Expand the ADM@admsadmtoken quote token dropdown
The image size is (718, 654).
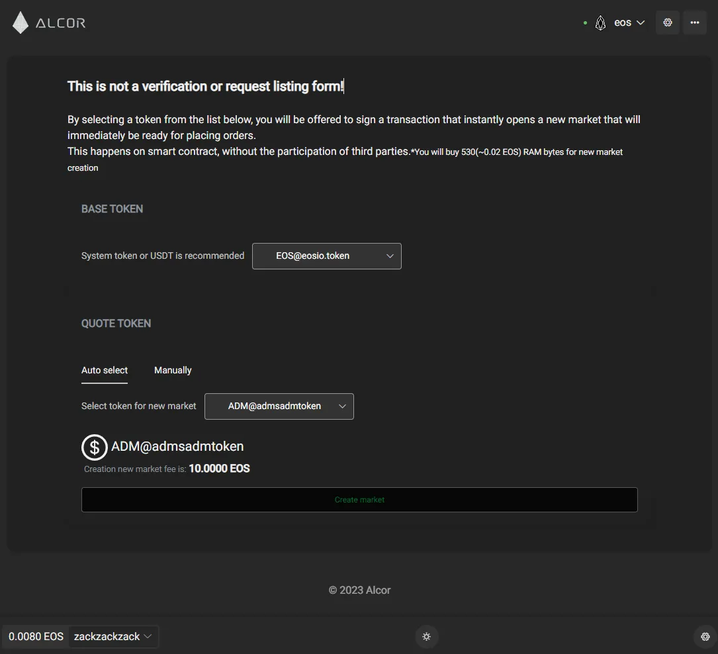279,406
